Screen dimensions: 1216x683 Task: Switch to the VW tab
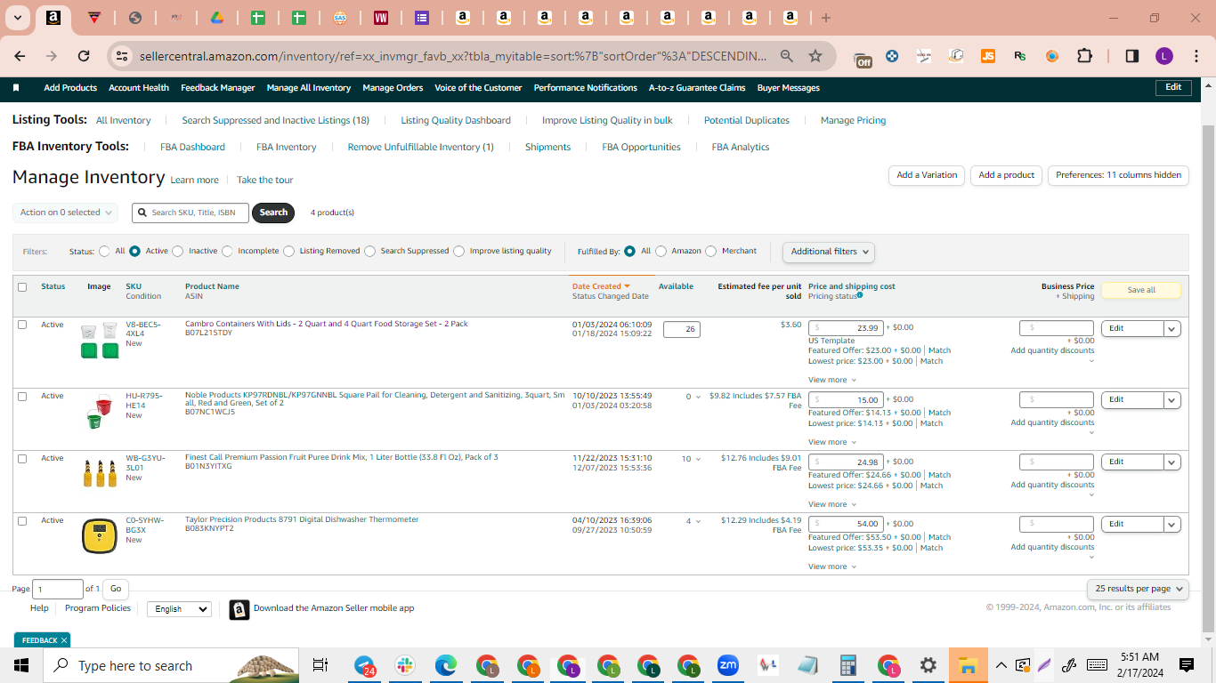pyautogui.click(x=381, y=18)
